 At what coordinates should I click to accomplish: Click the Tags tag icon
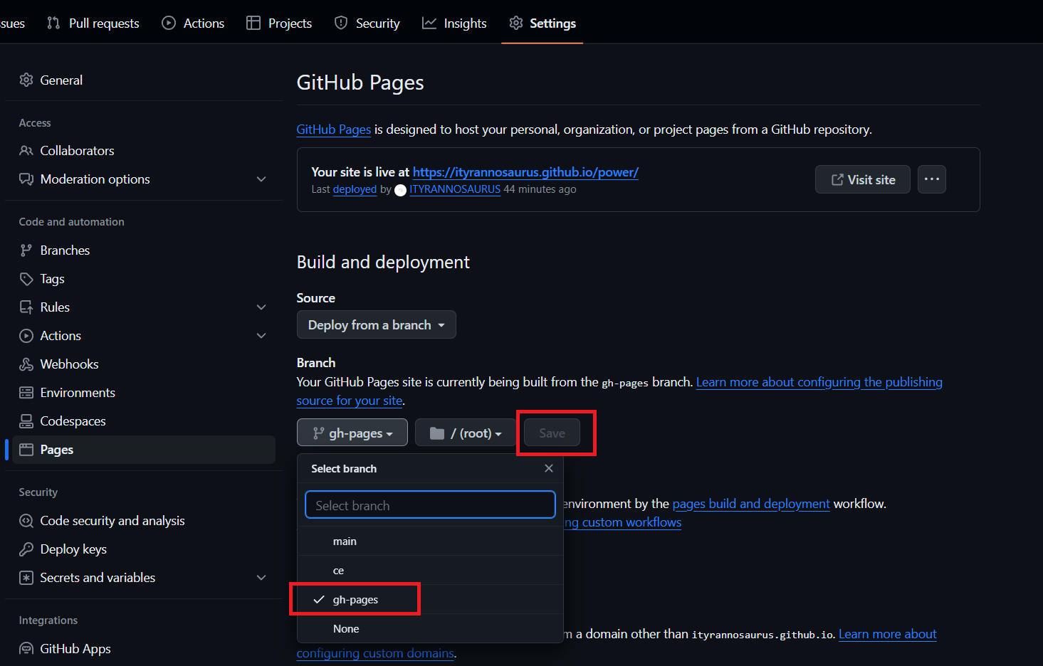tap(26, 279)
